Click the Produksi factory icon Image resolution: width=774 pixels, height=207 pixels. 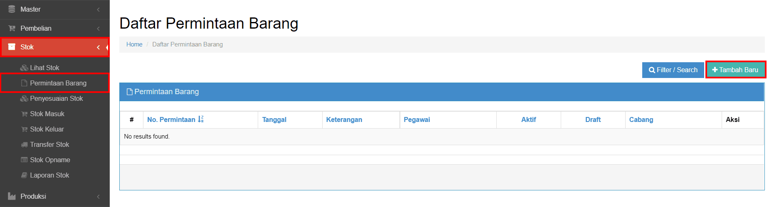12,196
